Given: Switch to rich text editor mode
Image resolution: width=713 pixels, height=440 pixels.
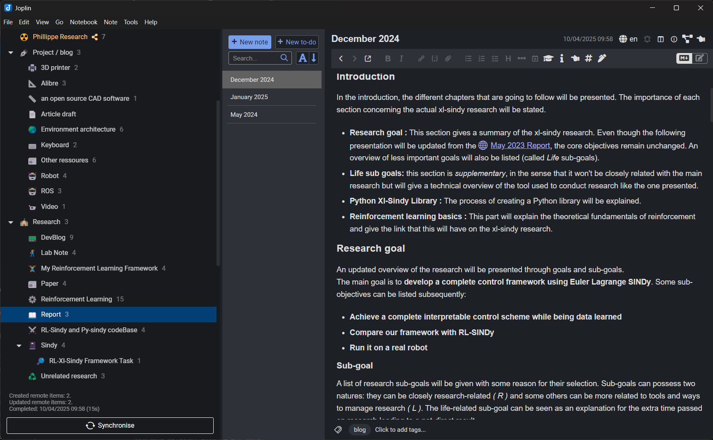Looking at the screenshot, I should click(x=700, y=58).
